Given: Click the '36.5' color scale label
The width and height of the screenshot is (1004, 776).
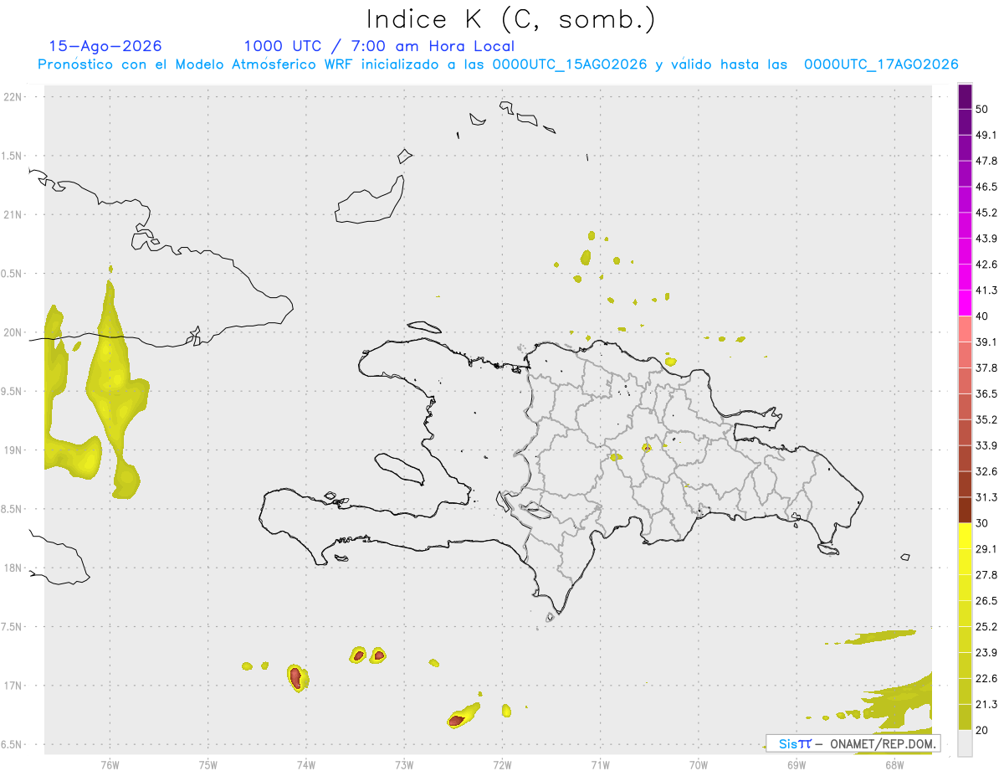Looking at the screenshot, I should pos(986,393).
